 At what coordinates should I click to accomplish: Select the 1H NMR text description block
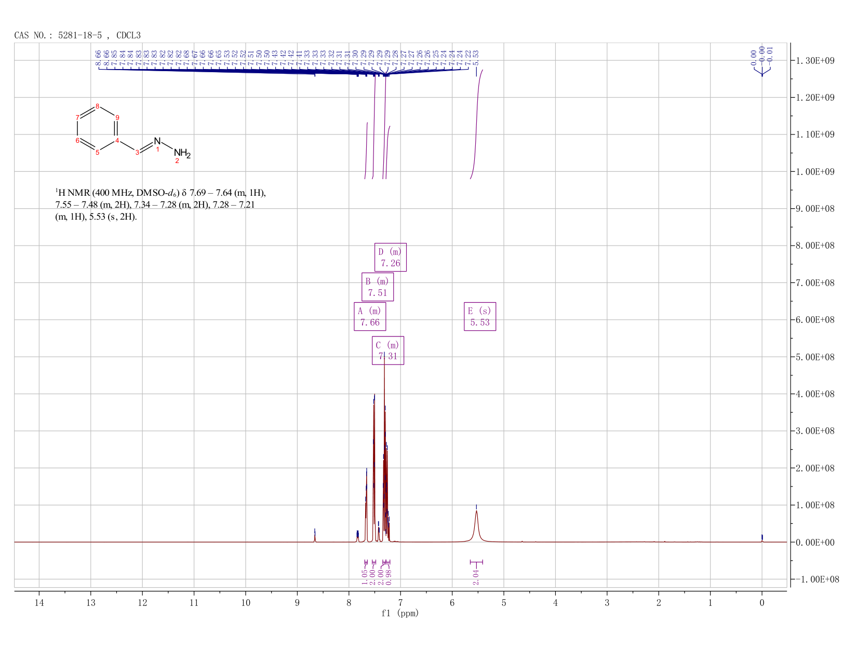(x=160, y=205)
